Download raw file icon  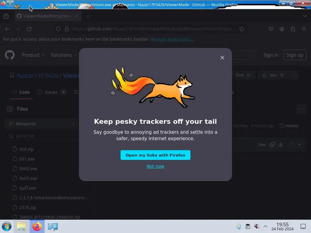point(280,144)
